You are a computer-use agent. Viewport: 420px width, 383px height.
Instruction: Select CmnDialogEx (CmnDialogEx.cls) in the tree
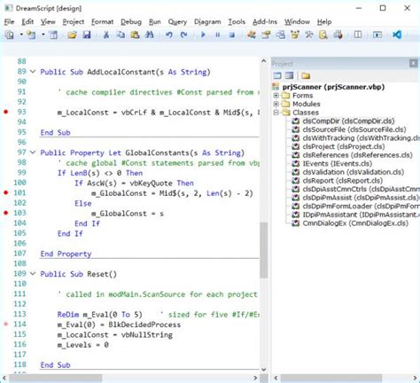click(355, 223)
